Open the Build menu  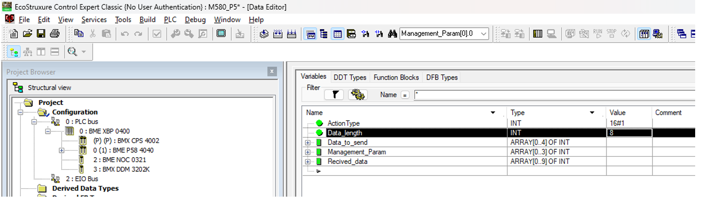coord(147,20)
